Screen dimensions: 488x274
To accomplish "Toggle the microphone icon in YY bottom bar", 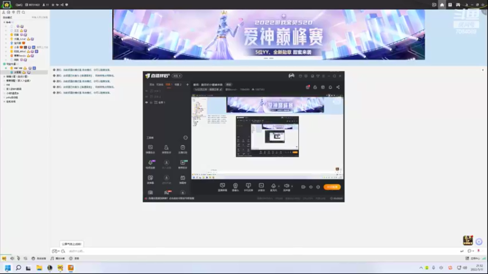I will pos(18,258).
